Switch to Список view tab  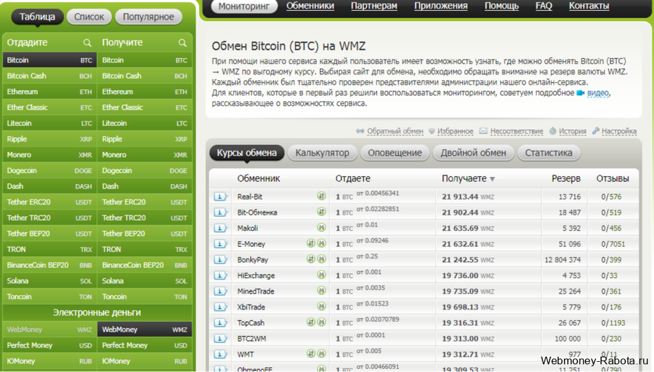[89, 17]
